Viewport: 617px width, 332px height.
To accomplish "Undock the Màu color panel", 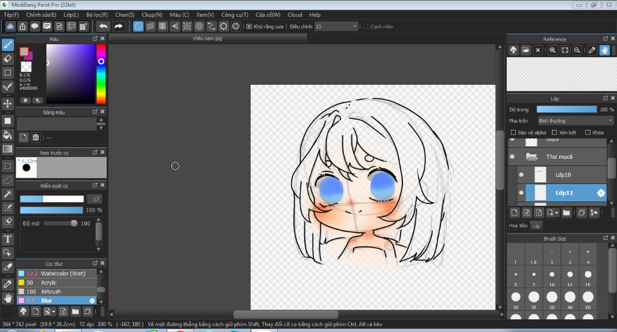I will click(x=95, y=38).
